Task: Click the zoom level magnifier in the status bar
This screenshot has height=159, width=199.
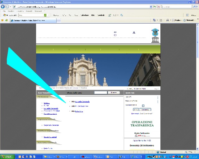Action: (186, 152)
